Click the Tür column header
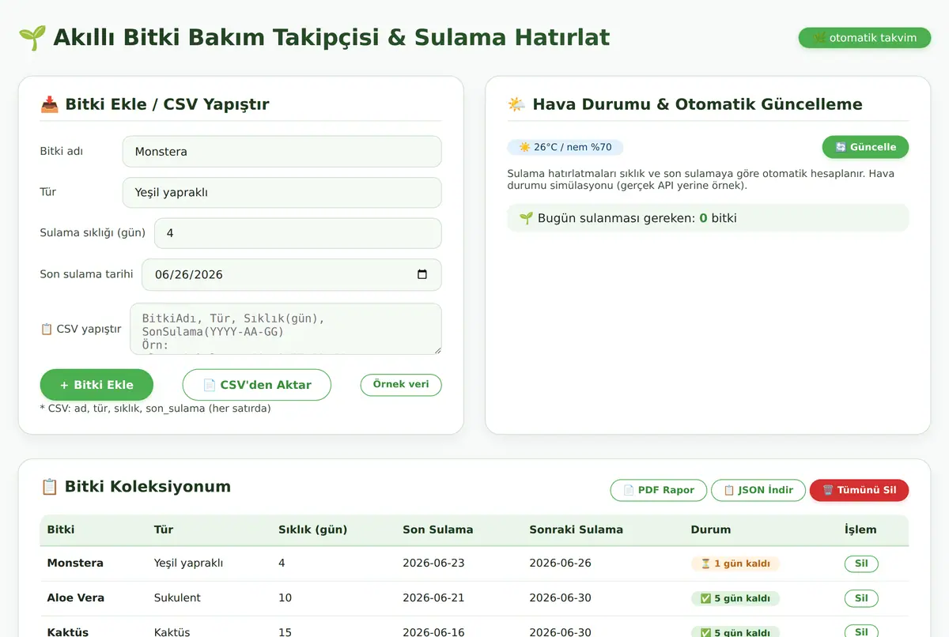949x637 pixels. (x=163, y=530)
